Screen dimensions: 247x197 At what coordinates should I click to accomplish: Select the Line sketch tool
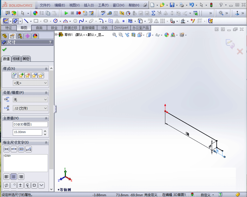pos(26,21)
